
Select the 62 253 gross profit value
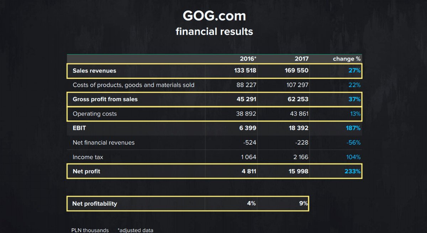coord(298,99)
